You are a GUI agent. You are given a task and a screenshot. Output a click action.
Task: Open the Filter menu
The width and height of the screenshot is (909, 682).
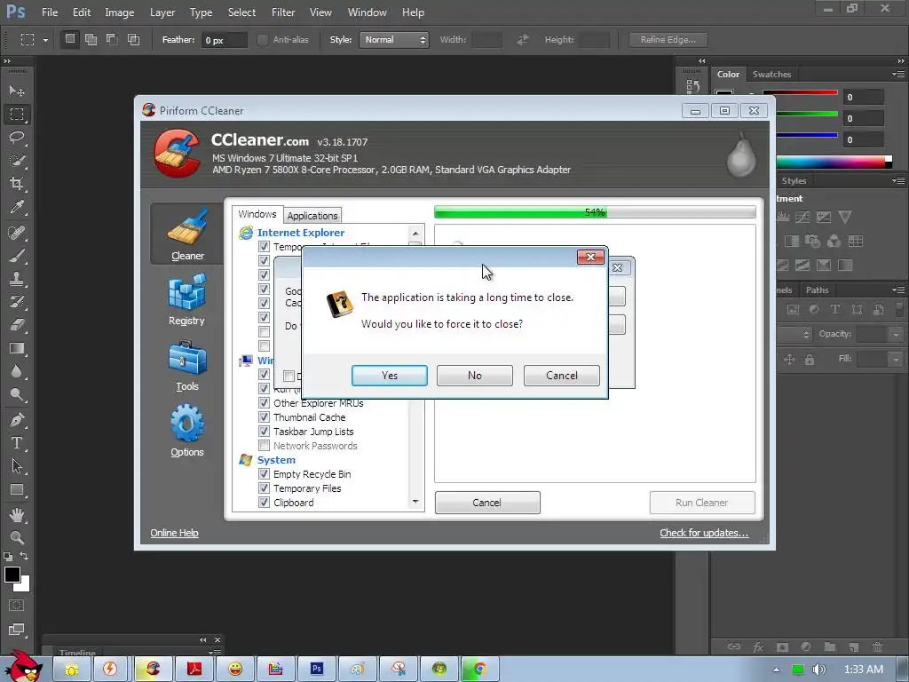pos(283,12)
